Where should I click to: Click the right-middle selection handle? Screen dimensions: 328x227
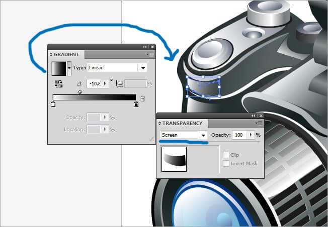[219, 87]
